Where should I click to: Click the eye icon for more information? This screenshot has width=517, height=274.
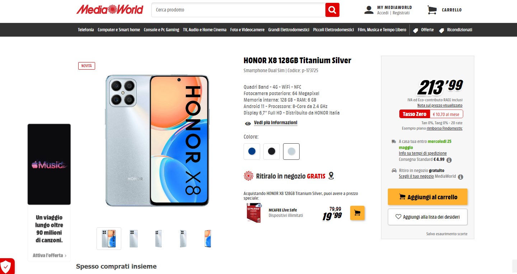point(248,124)
